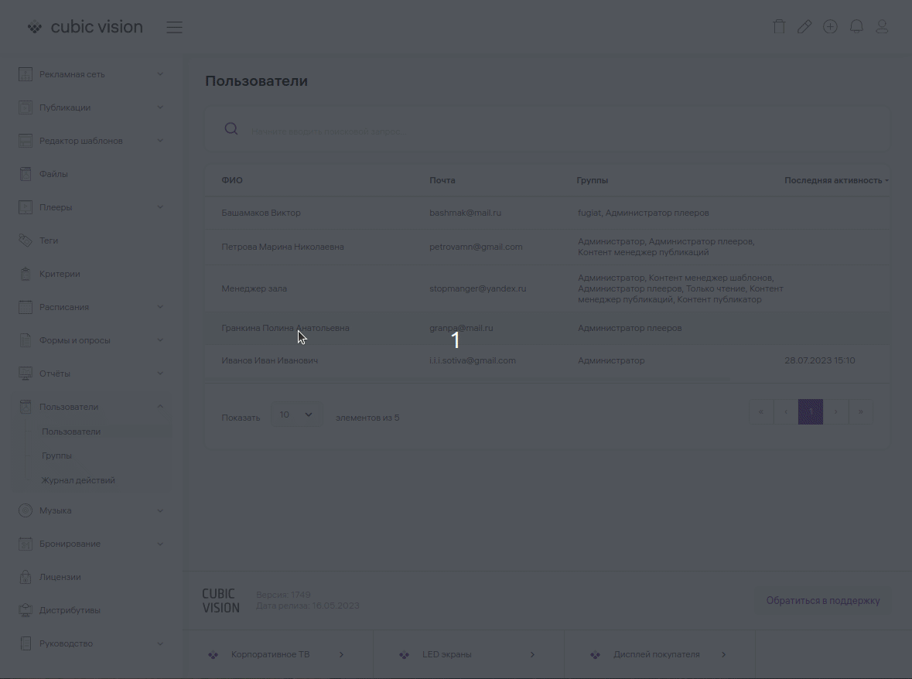Open the page size dropdown showing 10
912x679 pixels.
296,415
